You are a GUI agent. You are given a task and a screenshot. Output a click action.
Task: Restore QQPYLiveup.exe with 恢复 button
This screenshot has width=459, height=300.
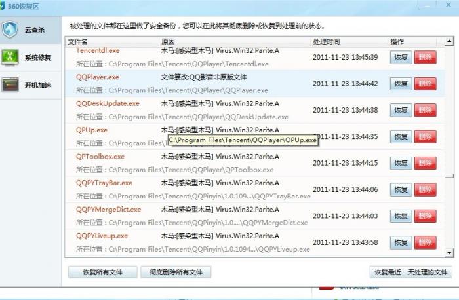(401, 243)
